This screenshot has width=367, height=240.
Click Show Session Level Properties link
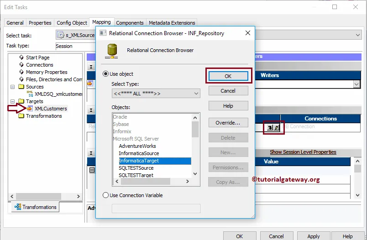tap(303, 152)
